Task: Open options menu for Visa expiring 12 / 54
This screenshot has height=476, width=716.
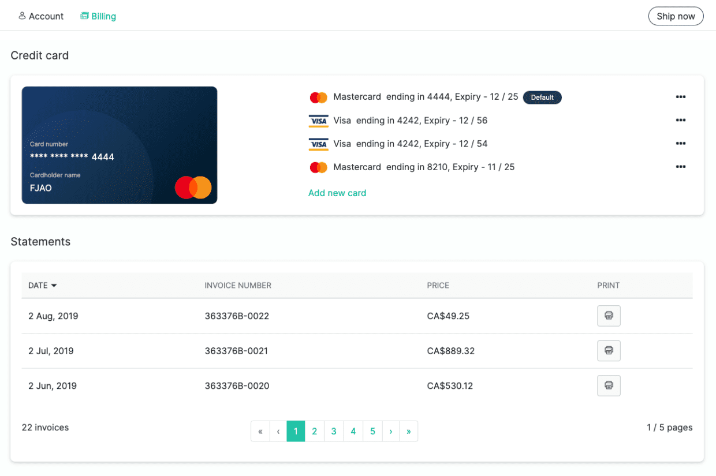Action: tap(680, 144)
